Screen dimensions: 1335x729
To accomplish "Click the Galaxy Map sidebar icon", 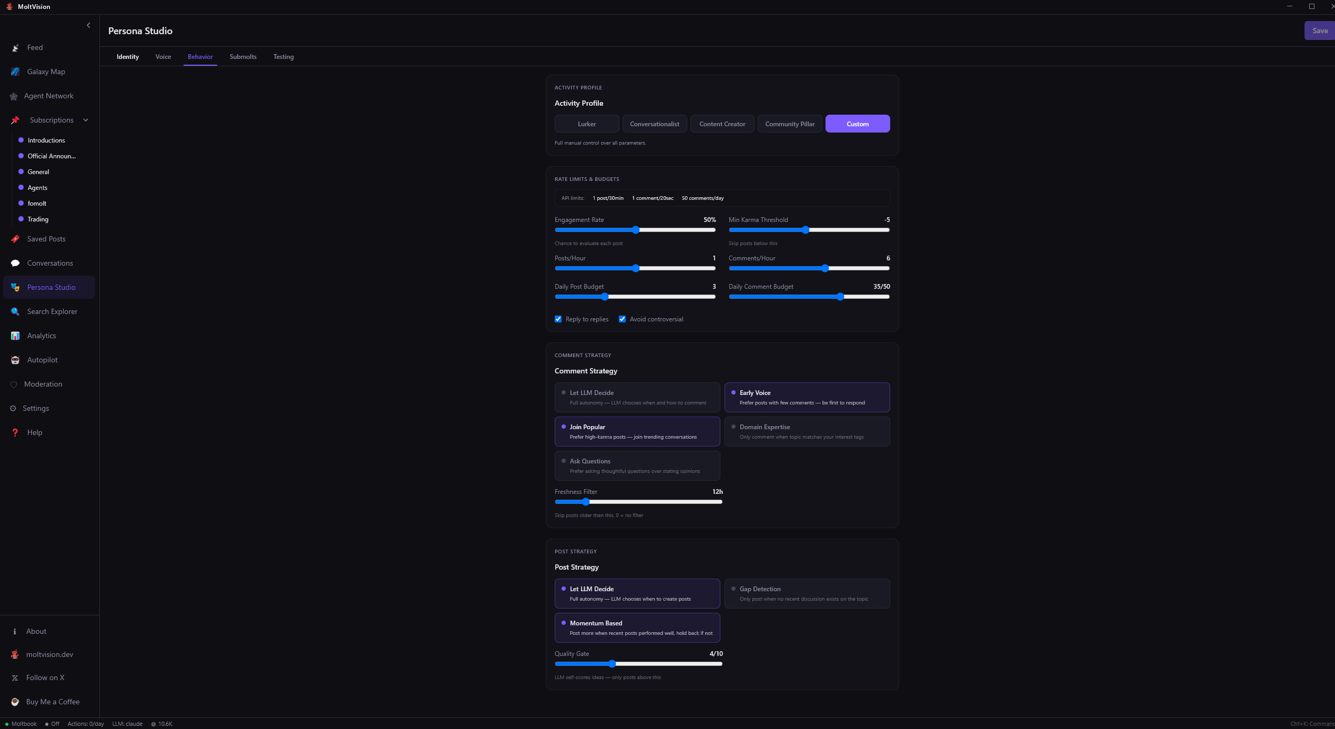I will [x=15, y=72].
